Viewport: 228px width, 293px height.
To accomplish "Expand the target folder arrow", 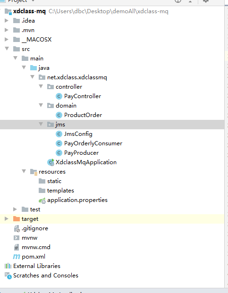I will coord(7,218).
